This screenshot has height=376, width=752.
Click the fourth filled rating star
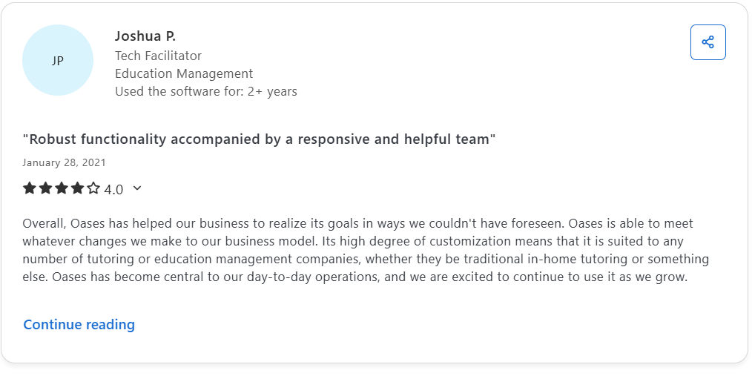[77, 188]
